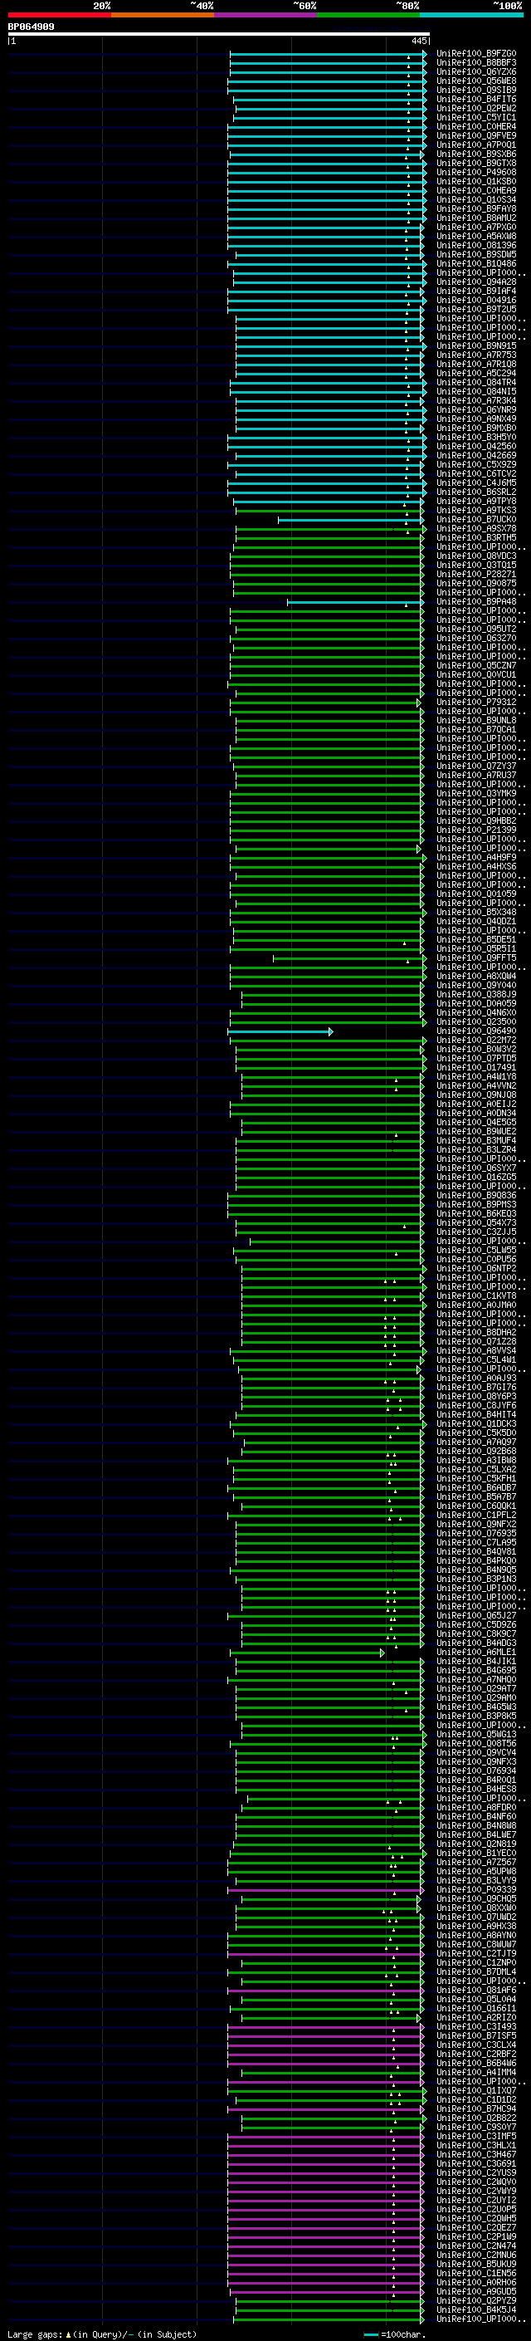Select the UniRef100_O04916 label
The width and height of the screenshot is (531, 2341).
tap(476, 300)
